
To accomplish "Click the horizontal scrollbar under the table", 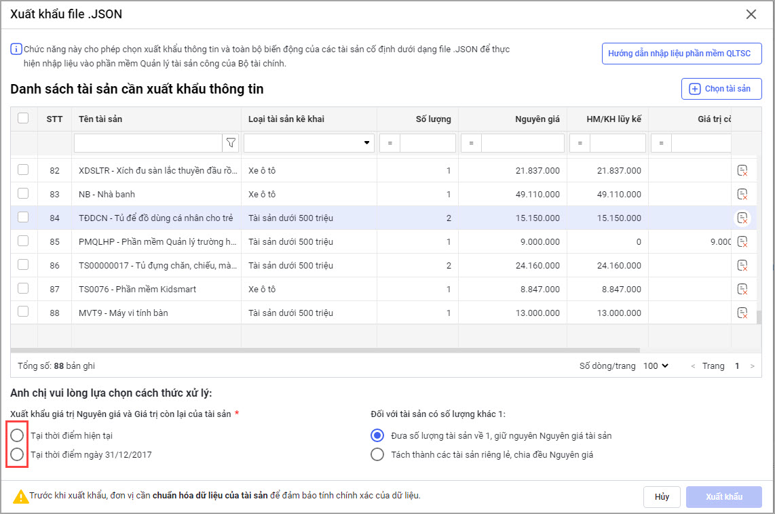I will [339, 351].
